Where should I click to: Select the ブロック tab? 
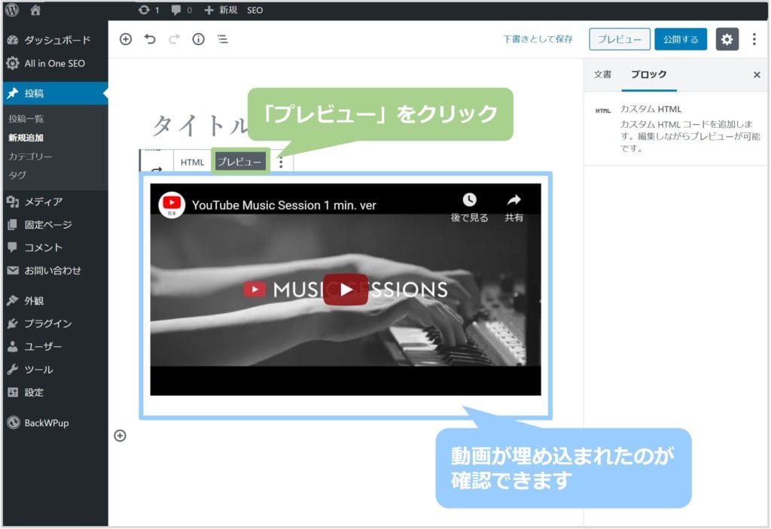648,74
